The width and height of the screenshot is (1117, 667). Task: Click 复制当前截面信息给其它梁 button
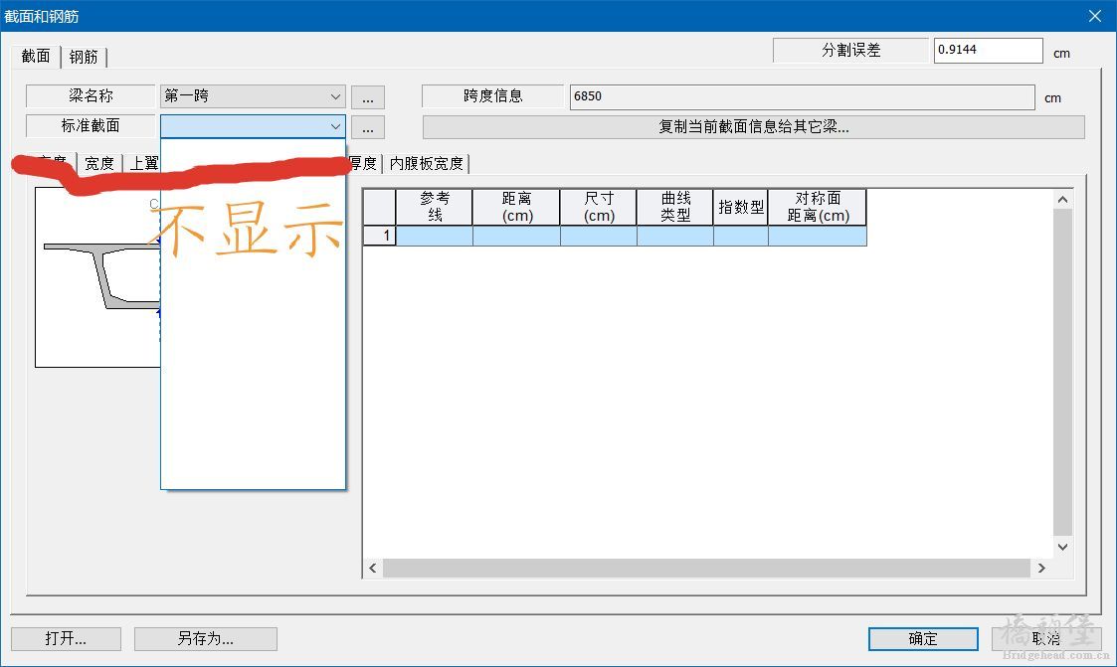pos(754,126)
